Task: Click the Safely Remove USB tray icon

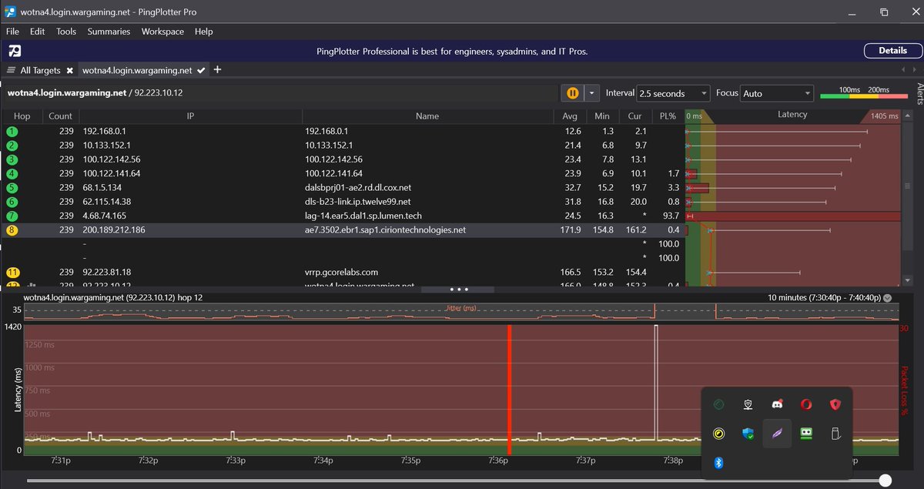Action: coord(835,434)
